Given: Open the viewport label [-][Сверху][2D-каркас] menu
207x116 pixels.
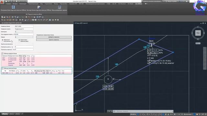Looking at the screenshot, I should point(81,23).
